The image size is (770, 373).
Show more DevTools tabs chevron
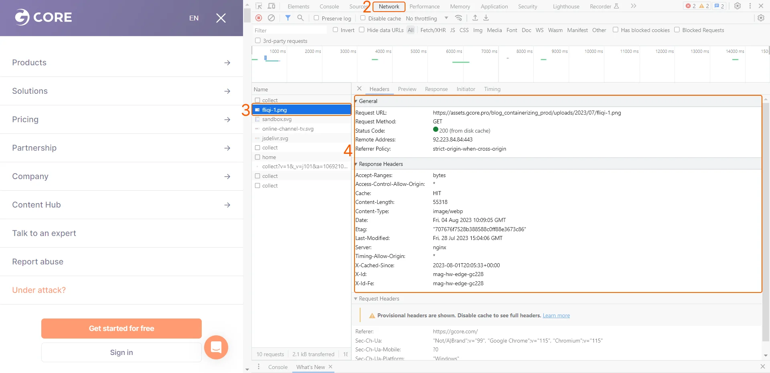633,6
